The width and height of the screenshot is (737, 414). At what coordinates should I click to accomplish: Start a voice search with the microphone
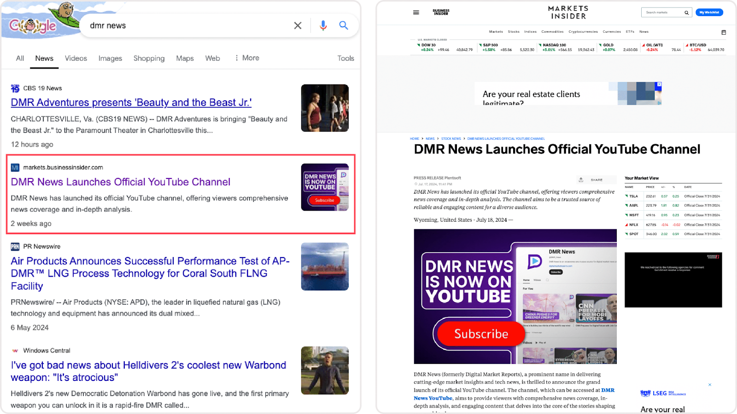coord(323,26)
